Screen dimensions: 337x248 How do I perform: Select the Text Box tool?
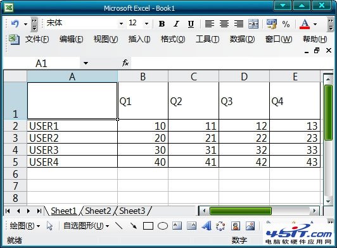tap(177, 226)
